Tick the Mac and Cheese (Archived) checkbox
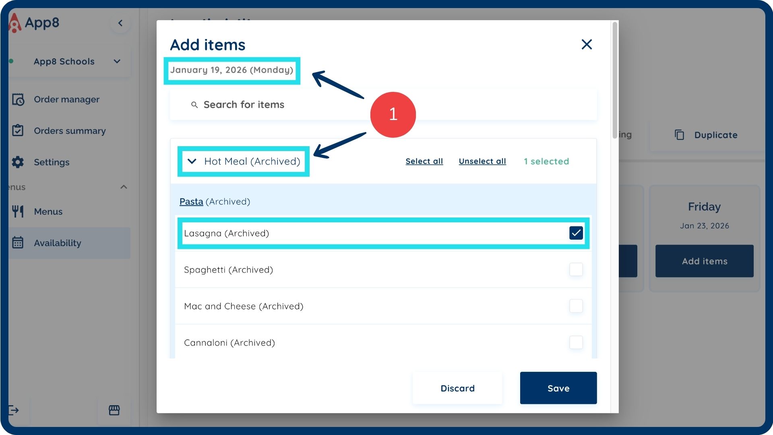Viewport: 773px width, 435px height. [x=576, y=306]
